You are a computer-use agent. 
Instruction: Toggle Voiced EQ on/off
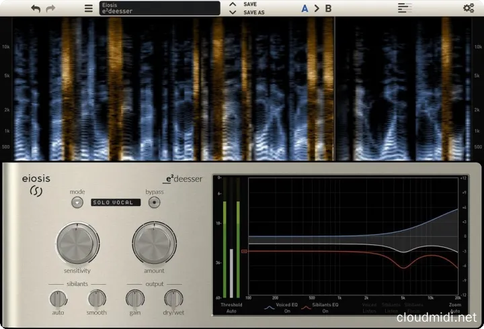[x=287, y=308]
